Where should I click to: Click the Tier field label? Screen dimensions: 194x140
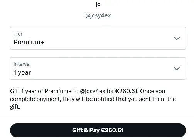18,34
